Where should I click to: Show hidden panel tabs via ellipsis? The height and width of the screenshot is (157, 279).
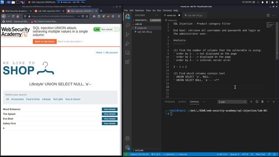pos(204,102)
